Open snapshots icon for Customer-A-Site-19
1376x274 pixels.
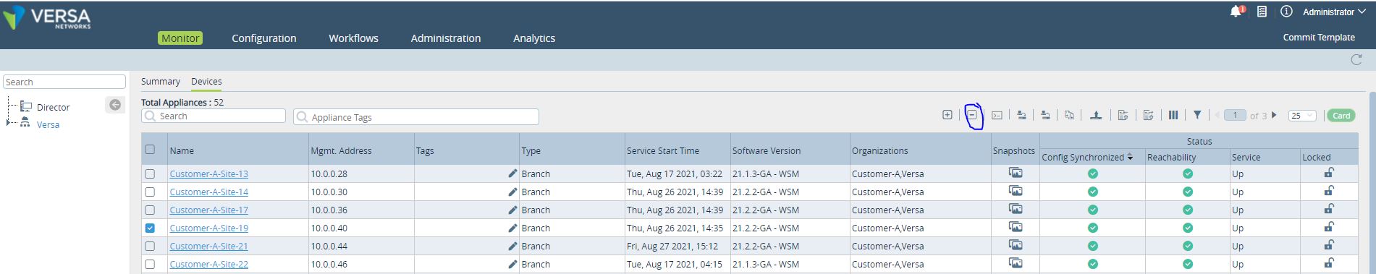[x=1016, y=227]
